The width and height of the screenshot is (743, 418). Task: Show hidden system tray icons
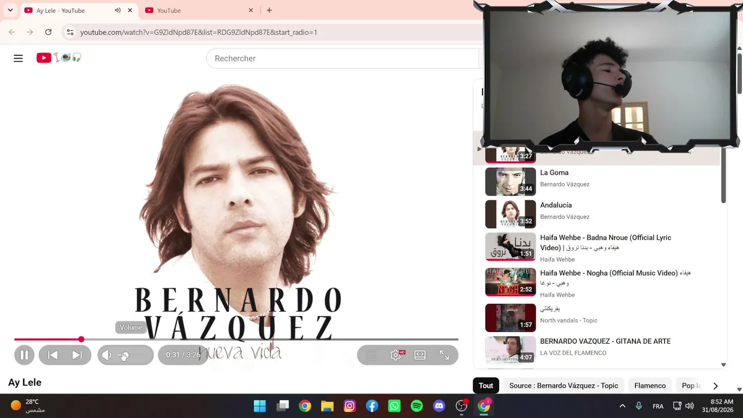(x=622, y=406)
